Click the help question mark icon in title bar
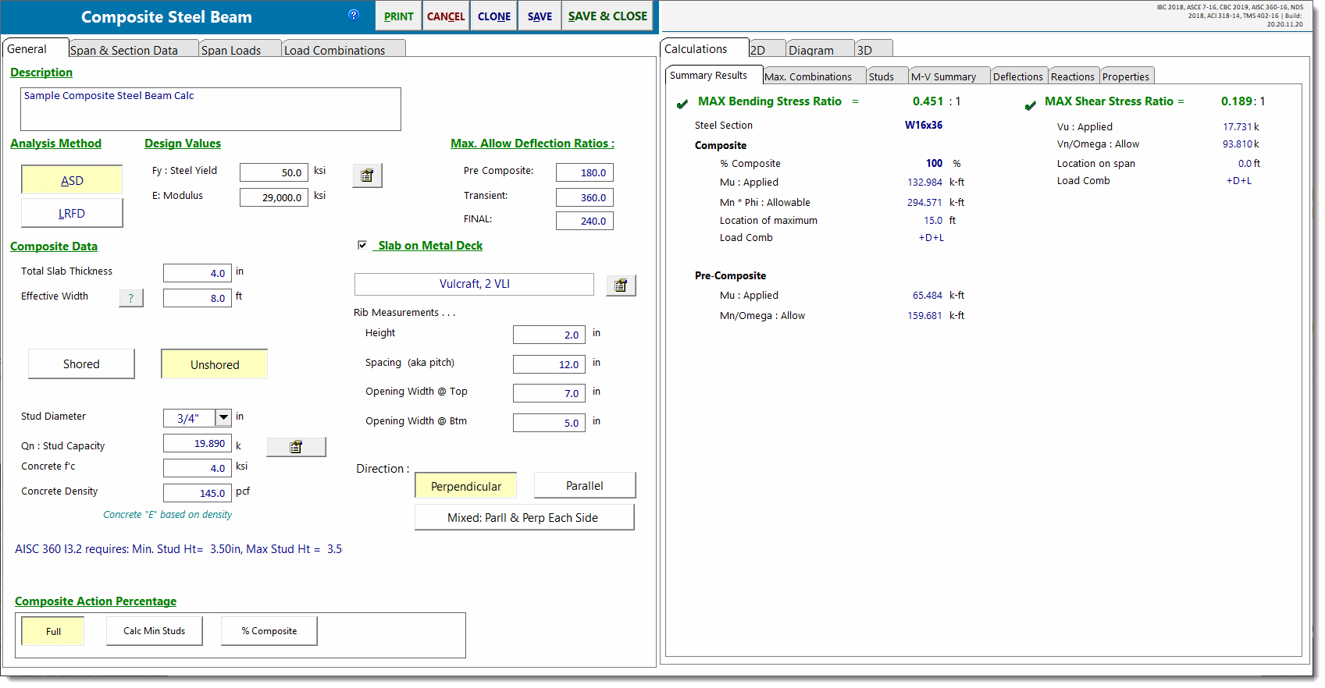1325x688 pixels. pyautogui.click(x=354, y=15)
